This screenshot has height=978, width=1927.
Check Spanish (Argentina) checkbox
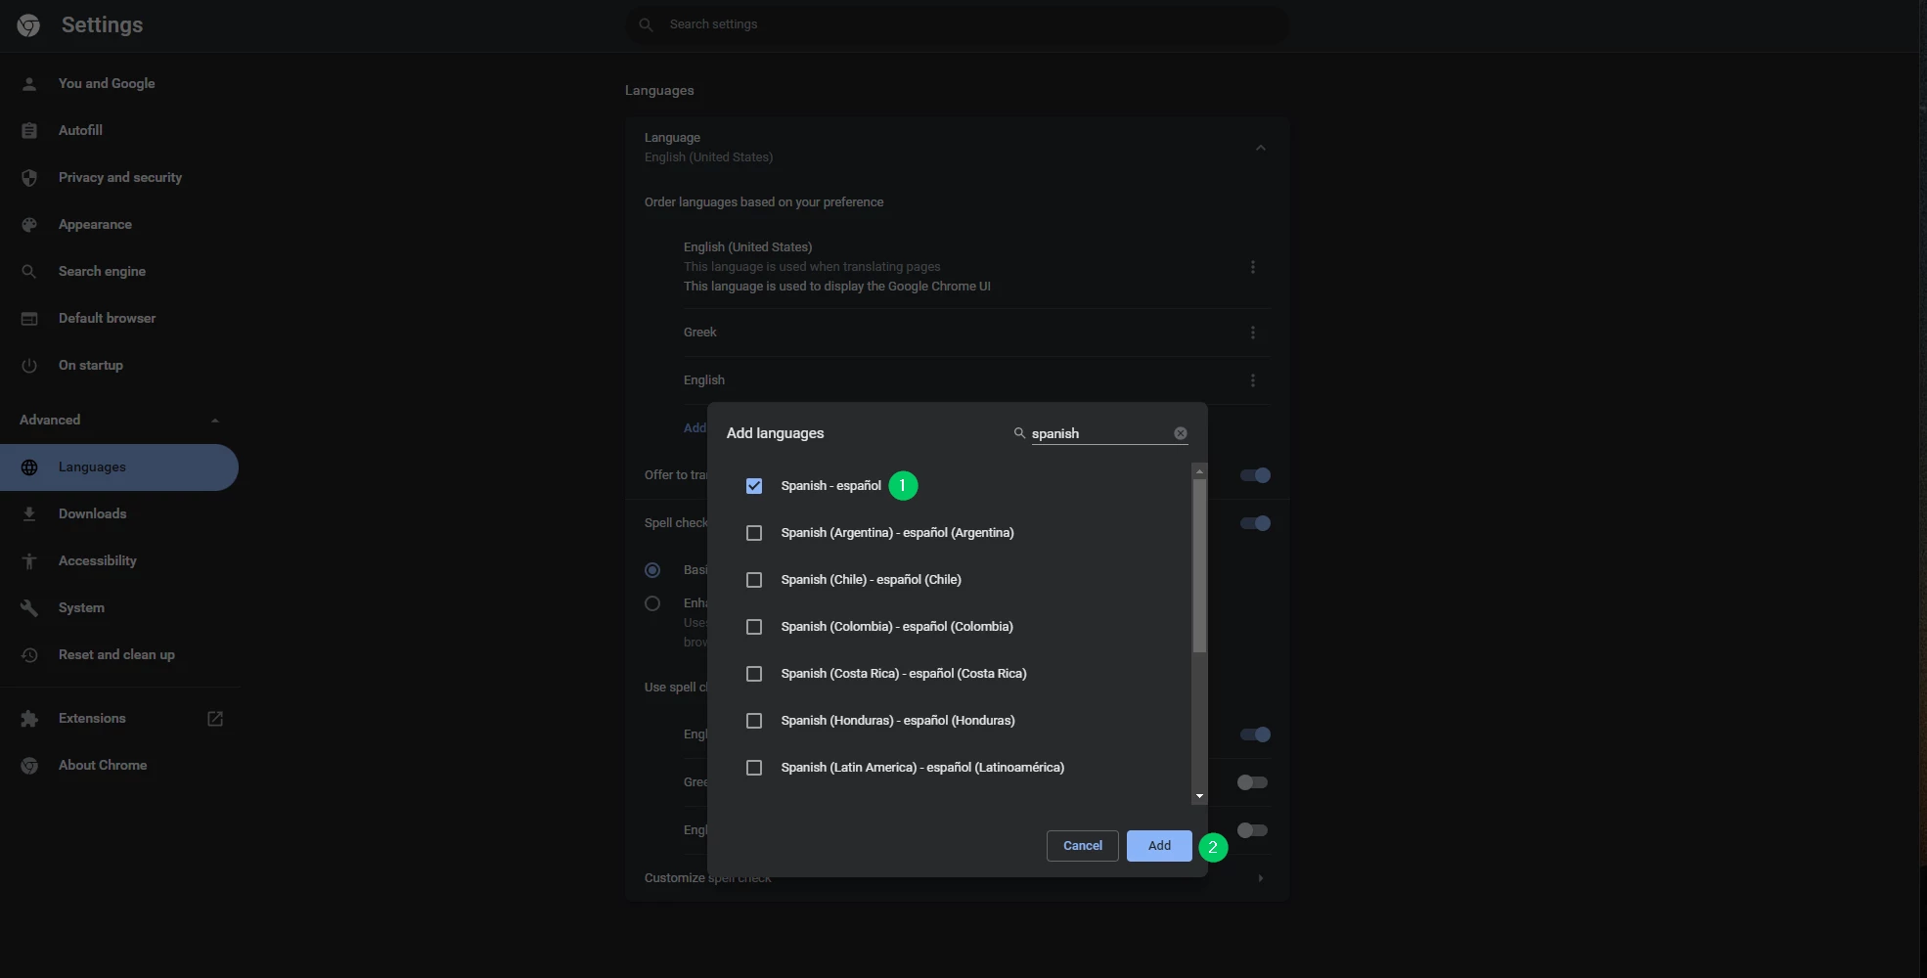tap(754, 533)
